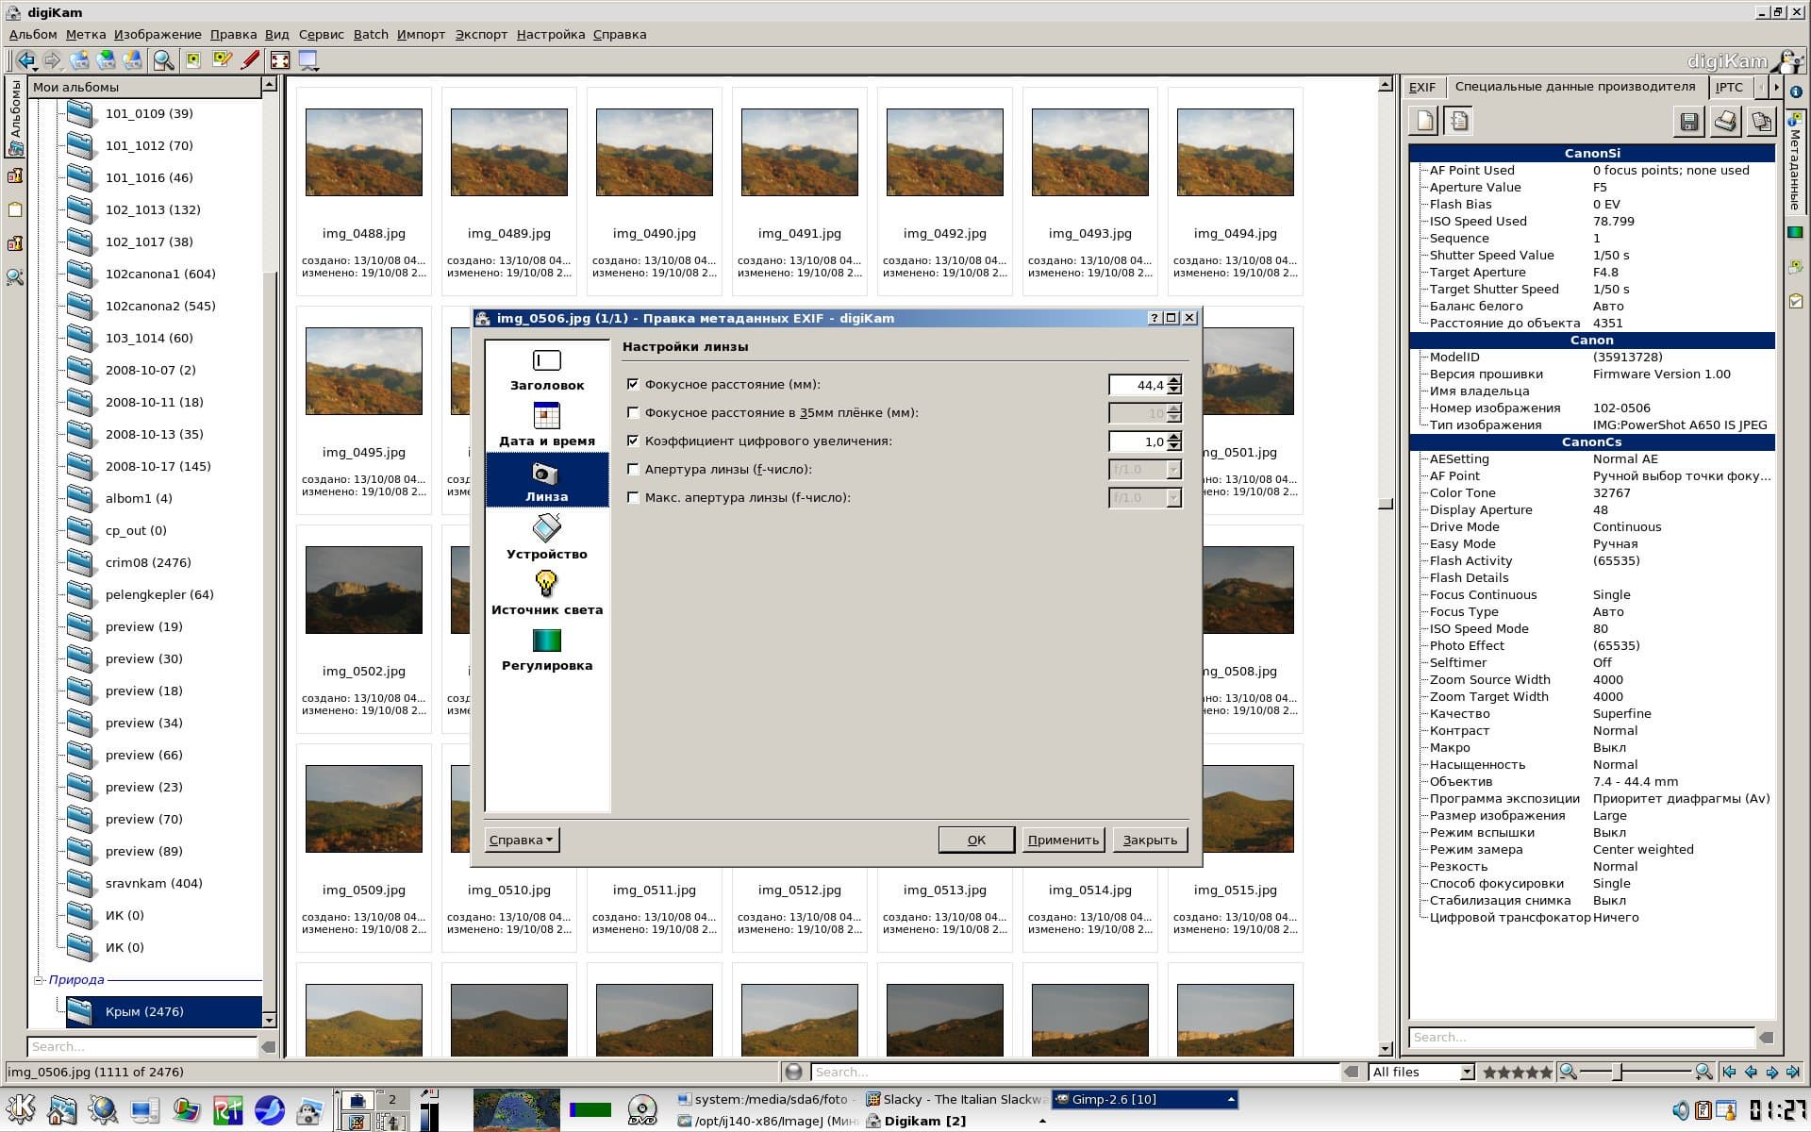
Task: Uncheck Фокусное расстояние (мм) checkbox
Action: (633, 384)
